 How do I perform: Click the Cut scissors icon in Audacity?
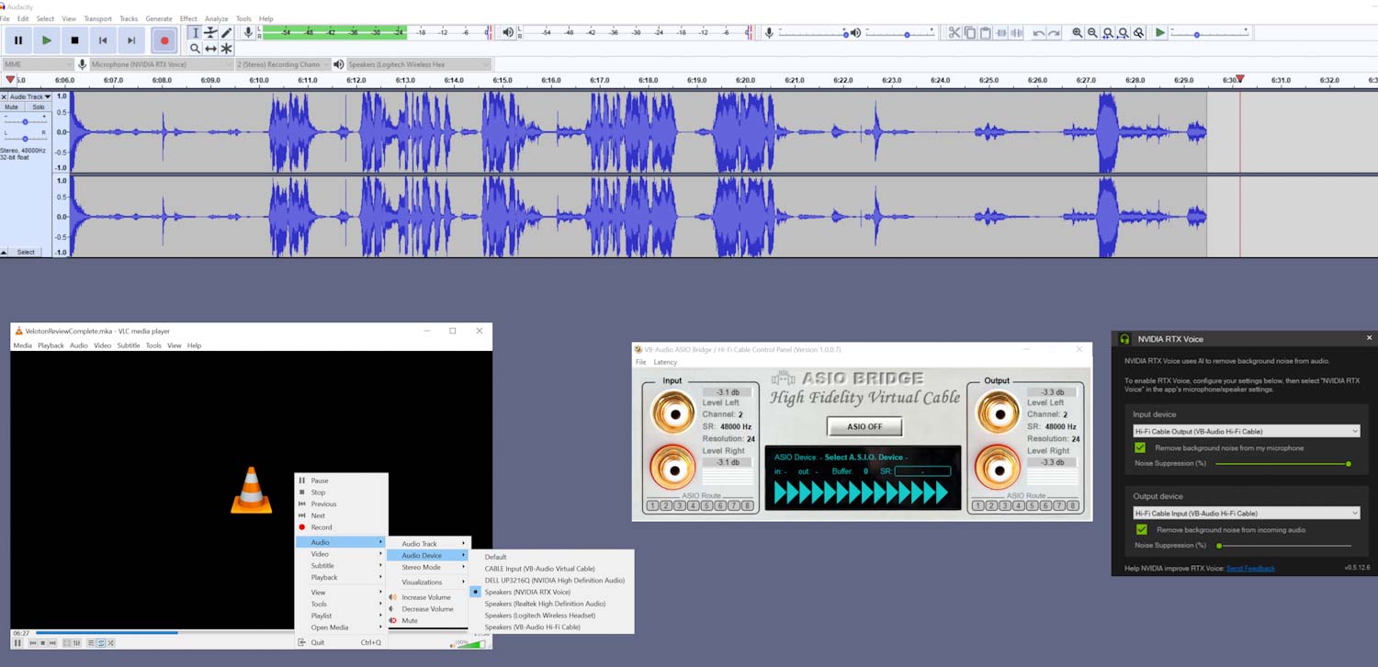click(x=954, y=33)
